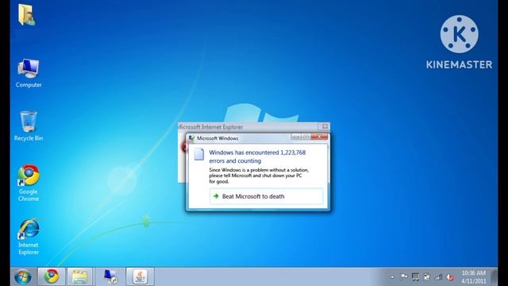The height and width of the screenshot is (286, 508).
Task: Click Beat Microsoft to death command link
Action: [x=266, y=196]
